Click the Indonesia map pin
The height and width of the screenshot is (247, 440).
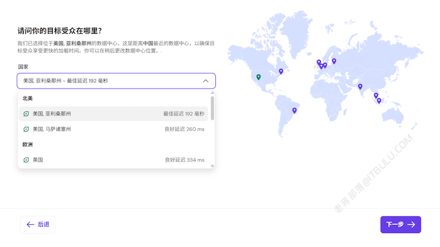(379, 100)
